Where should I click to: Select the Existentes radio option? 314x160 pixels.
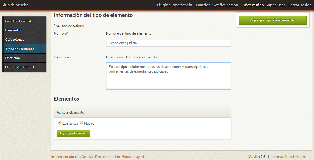(59, 123)
